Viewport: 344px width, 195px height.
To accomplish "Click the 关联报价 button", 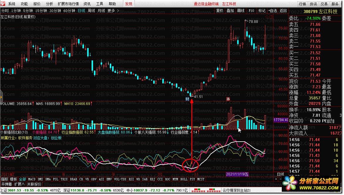I will pyautogui.click(x=34, y=184).
